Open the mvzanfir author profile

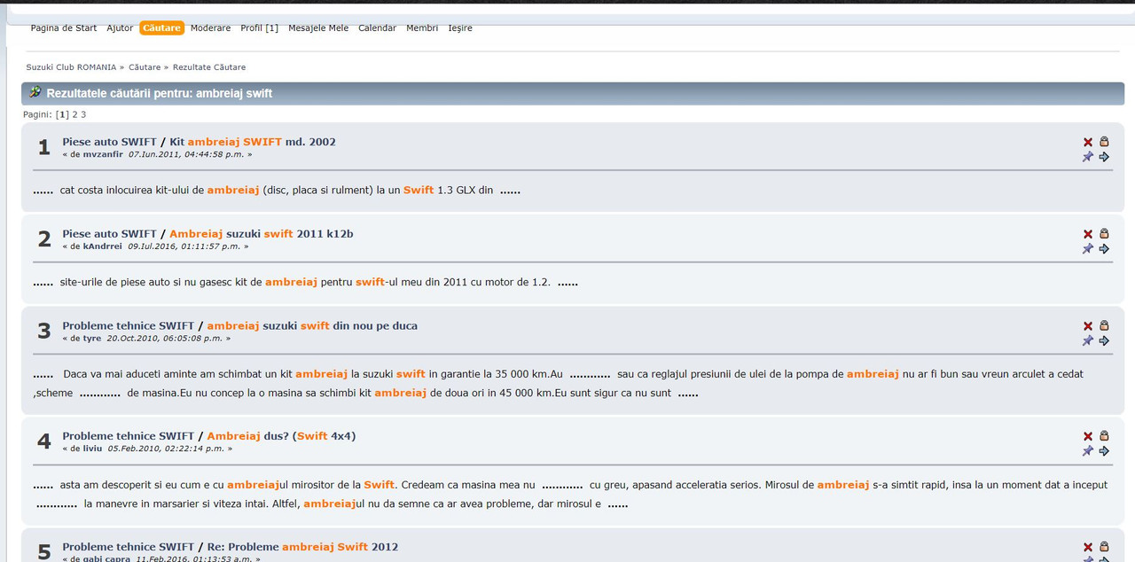coord(103,154)
